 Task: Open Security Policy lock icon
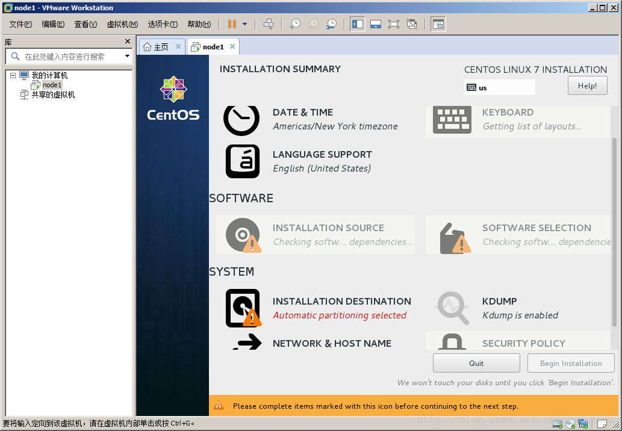click(452, 341)
